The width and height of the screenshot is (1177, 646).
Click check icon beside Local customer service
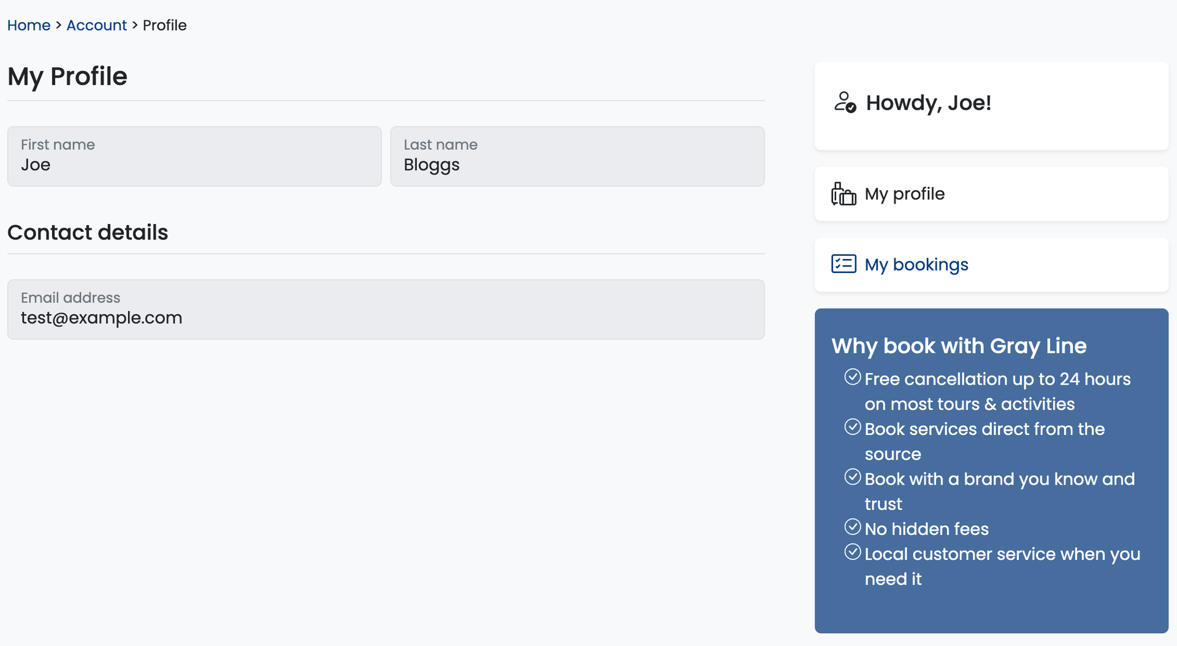click(853, 552)
